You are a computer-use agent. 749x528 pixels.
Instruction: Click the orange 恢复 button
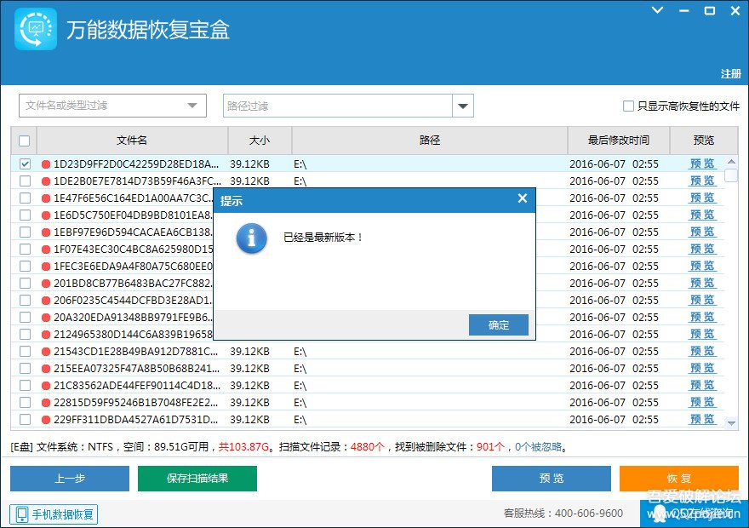click(678, 479)
